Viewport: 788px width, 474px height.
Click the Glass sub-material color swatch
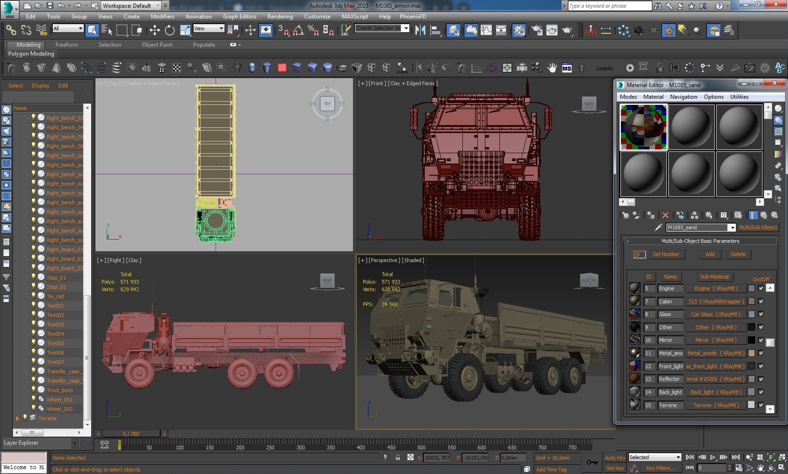click(752, 314)
